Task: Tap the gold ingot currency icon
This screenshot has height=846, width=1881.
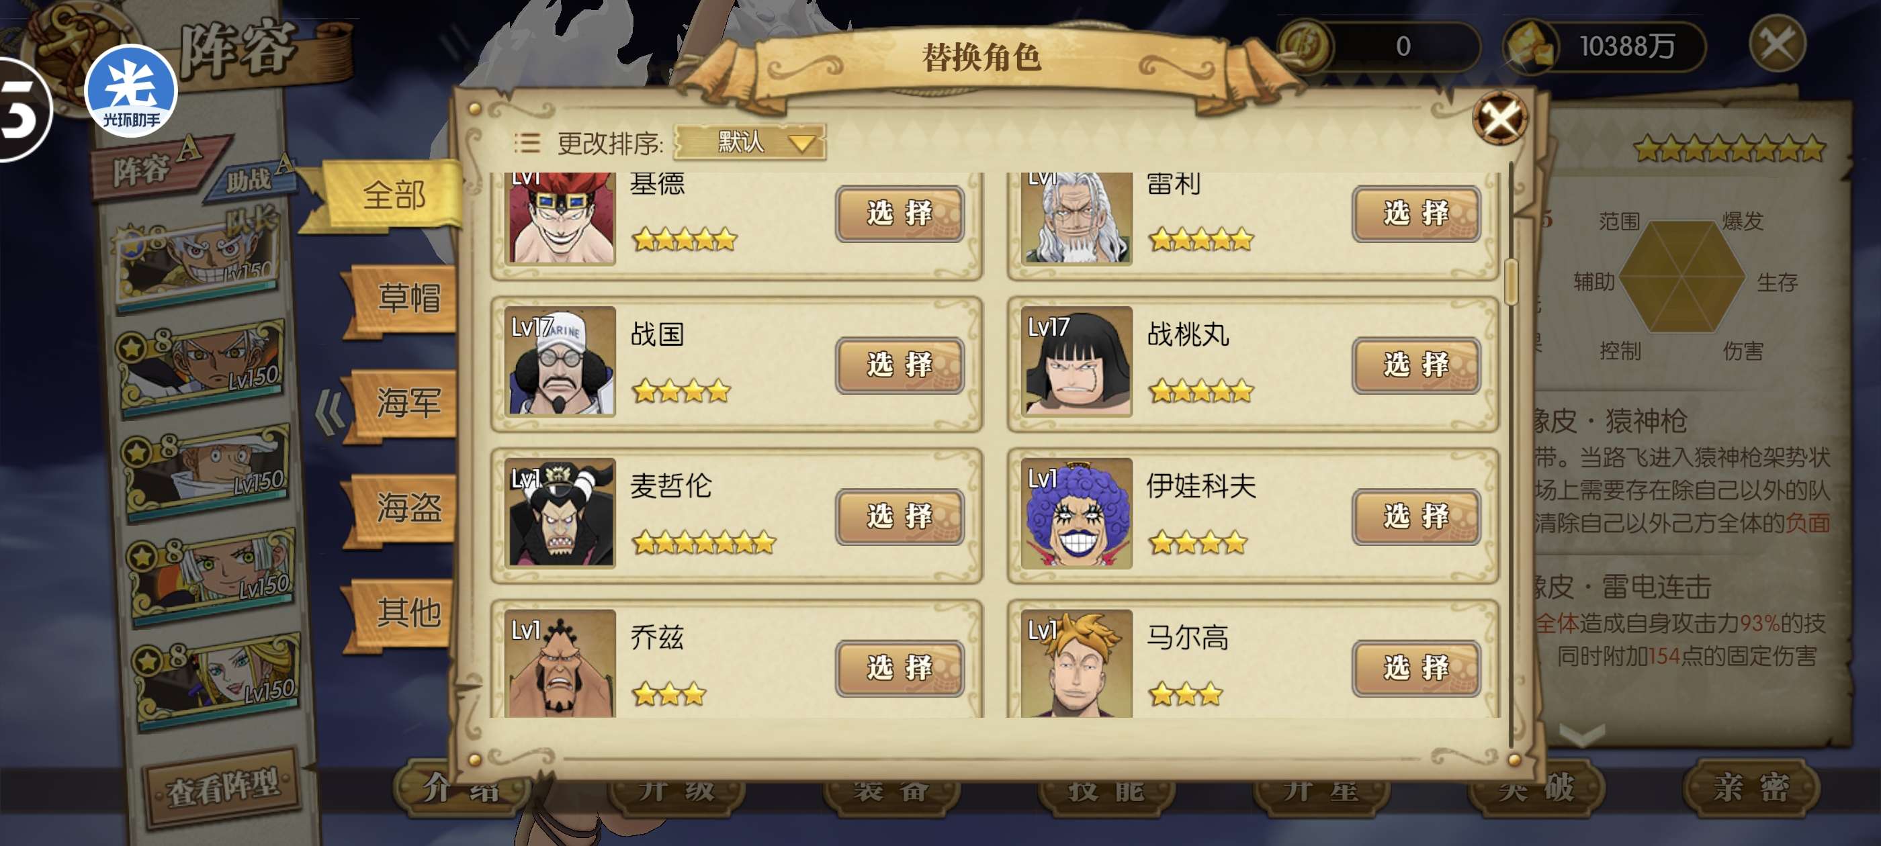Action: pos(1530,48)
